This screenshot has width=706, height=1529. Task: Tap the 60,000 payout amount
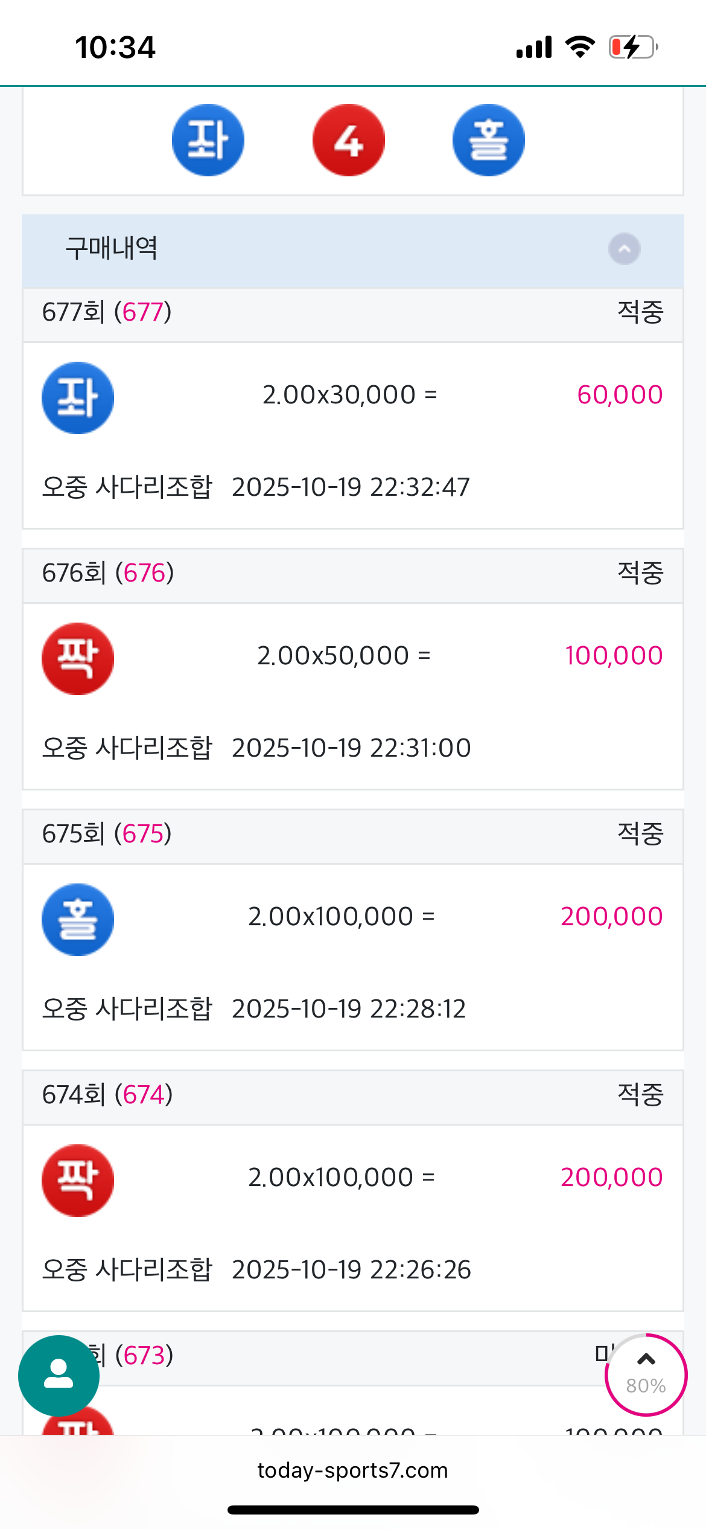coord(620,395)
